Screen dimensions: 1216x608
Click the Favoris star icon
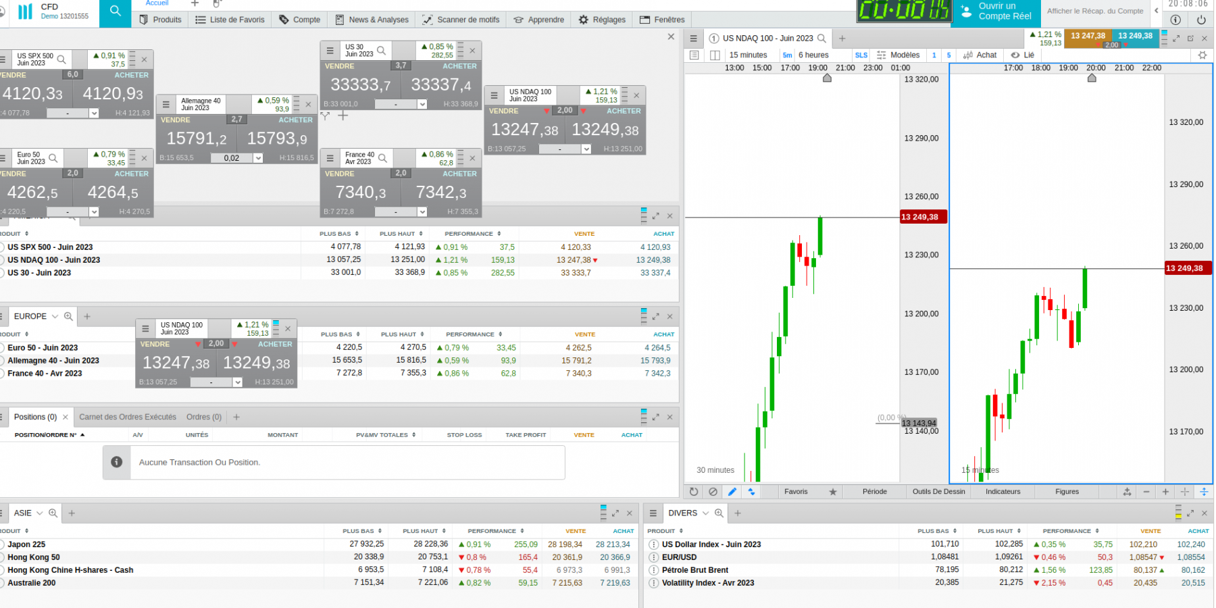tap(833, 492)
